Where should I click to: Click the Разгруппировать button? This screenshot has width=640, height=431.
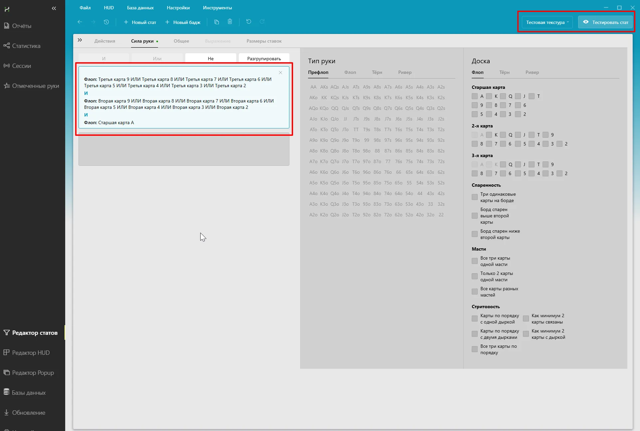click(x=264, y=59)
